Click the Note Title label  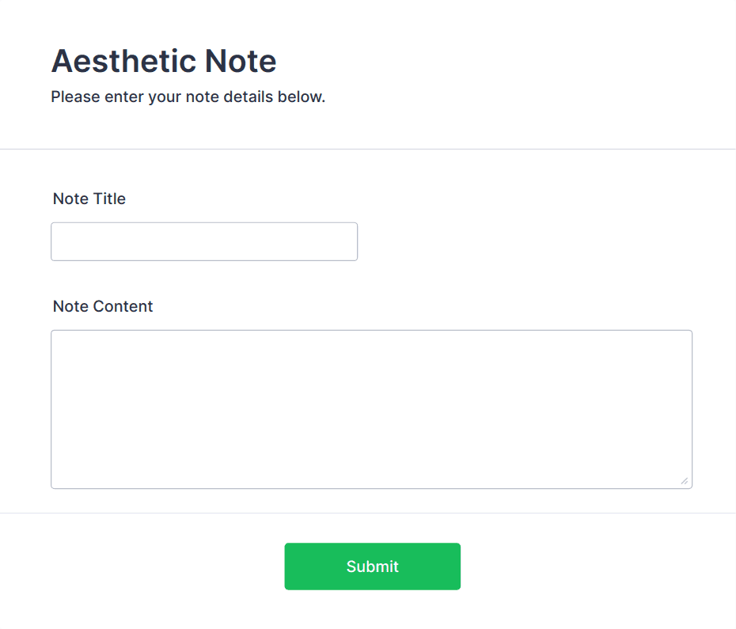click(x=89, y=199)
